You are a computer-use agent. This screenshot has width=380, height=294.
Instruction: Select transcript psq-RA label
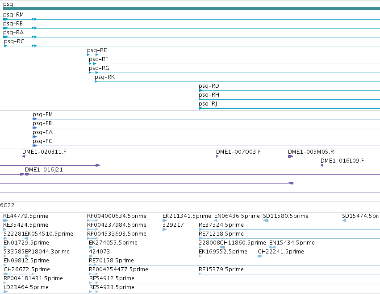tap(13, 33)
